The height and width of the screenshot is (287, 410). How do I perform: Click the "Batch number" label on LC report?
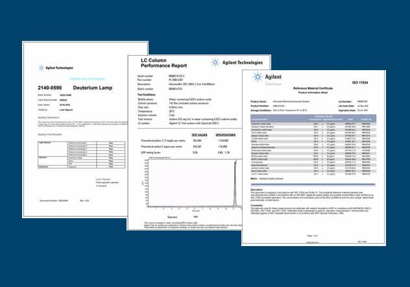[145, 89]
